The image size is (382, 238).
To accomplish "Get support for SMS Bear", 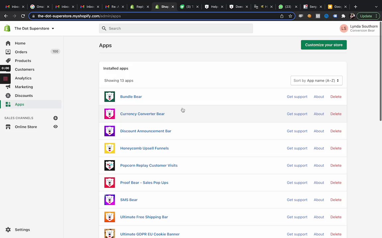I will click(x=297, y=200).
